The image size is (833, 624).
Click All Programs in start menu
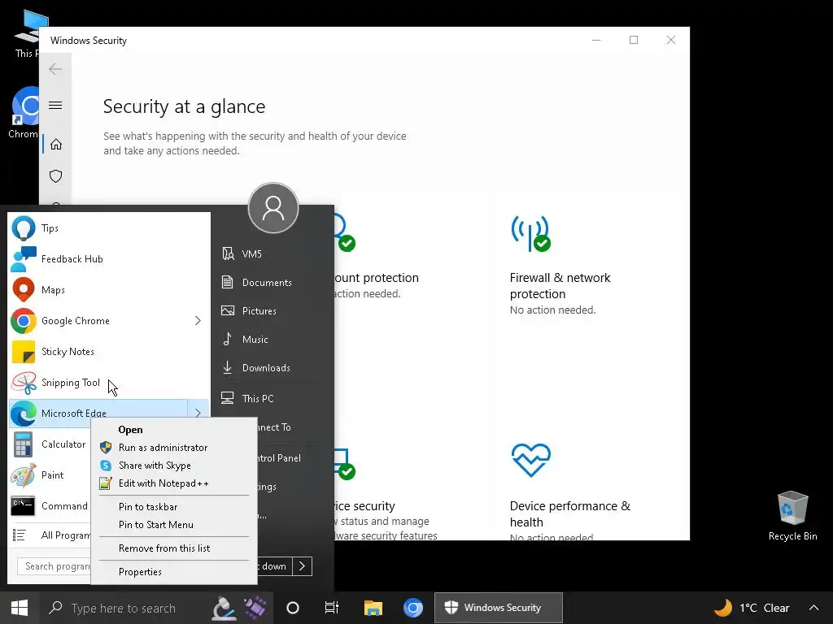pos(50,535)
